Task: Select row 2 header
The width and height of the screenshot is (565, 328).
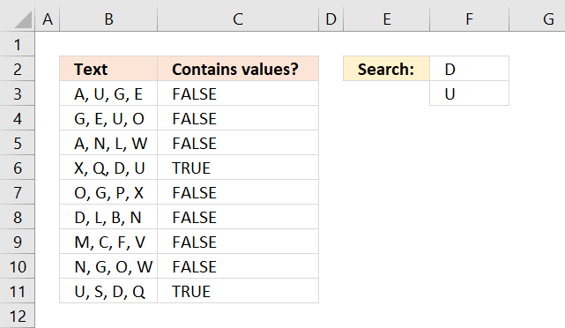Action: 18,69
